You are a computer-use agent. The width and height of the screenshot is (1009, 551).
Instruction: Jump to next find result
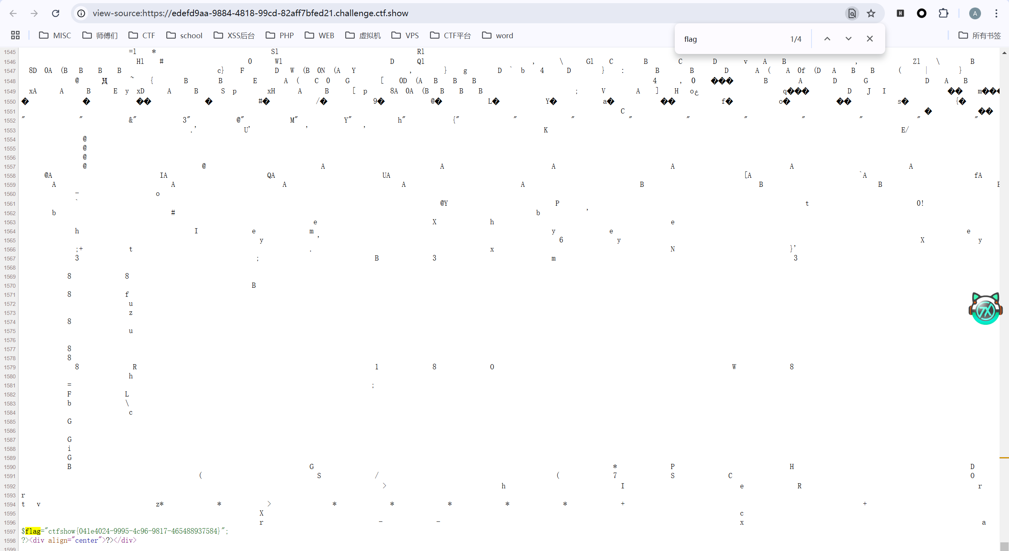point(848,39)
